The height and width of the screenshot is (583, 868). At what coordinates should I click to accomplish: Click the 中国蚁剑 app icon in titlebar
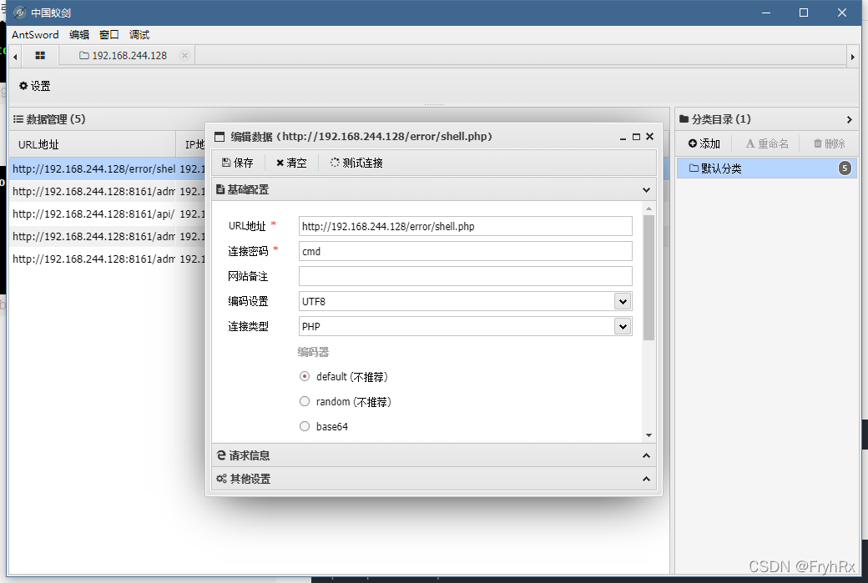pos(20,13)
